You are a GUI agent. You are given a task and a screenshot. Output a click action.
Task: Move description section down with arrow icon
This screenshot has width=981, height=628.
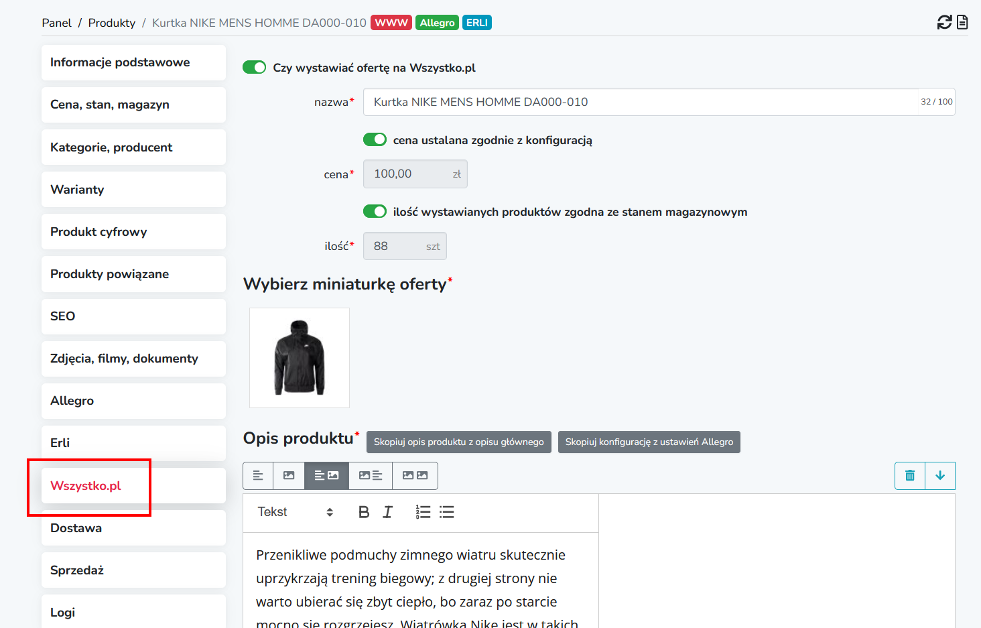point(940,476)
